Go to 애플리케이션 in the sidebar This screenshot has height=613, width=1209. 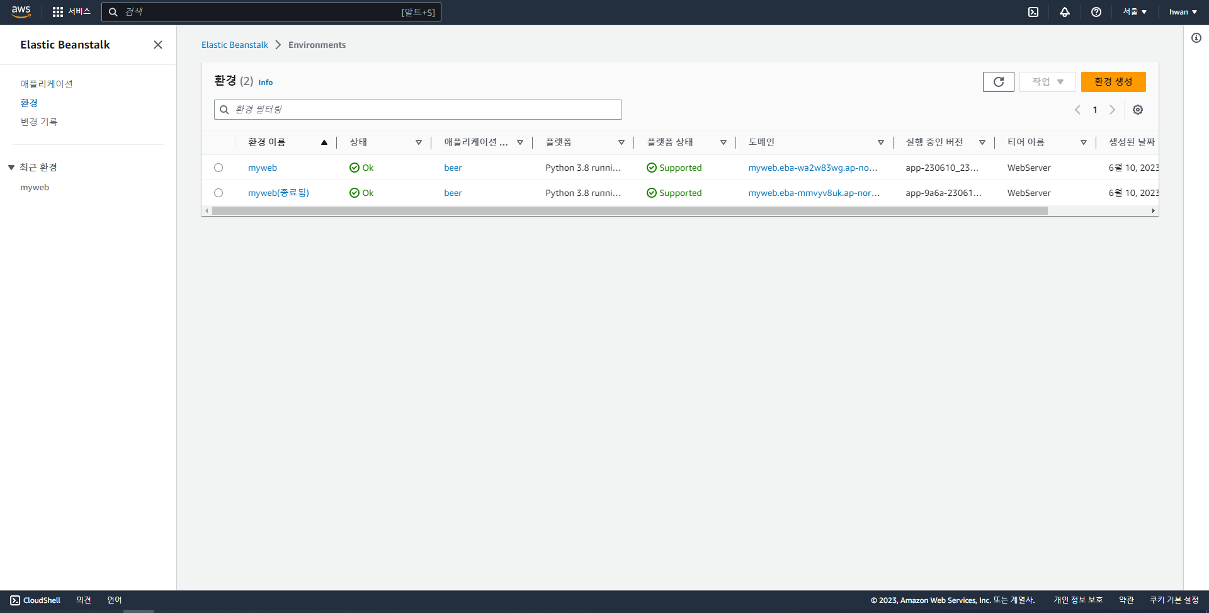(x=47, y=84)
